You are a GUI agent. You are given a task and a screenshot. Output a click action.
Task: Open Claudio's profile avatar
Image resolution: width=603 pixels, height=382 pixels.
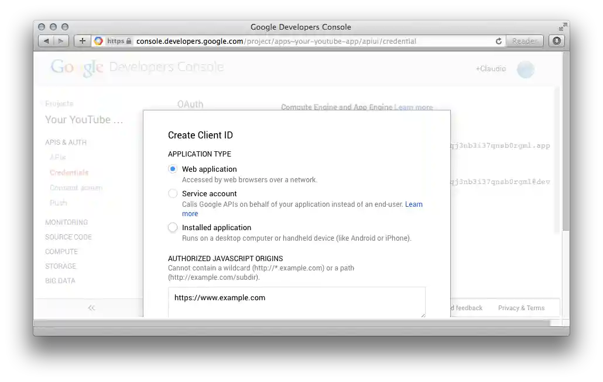click(525, 69)
